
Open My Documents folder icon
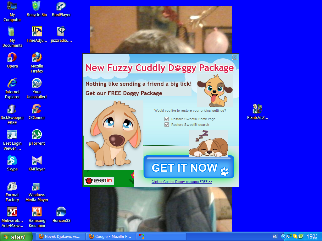pyautogui.click(x=12, y=37)
